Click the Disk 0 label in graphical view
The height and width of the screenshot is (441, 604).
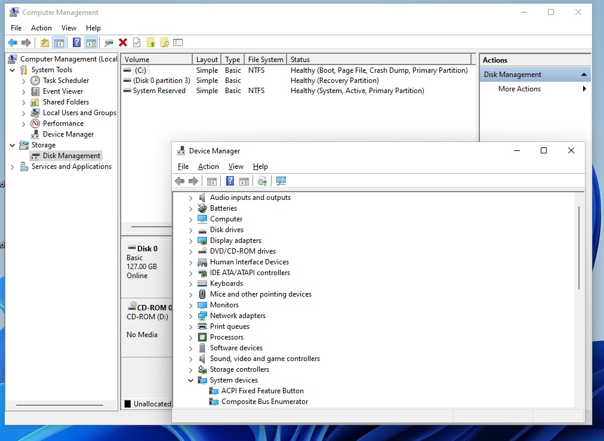pos(147,249)
